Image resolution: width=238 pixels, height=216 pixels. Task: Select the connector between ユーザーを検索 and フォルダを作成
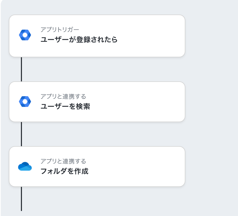pos(21,134)
